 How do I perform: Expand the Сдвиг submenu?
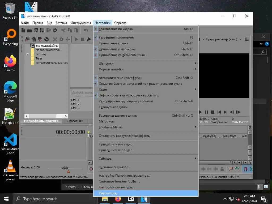[x=146, y=90]
